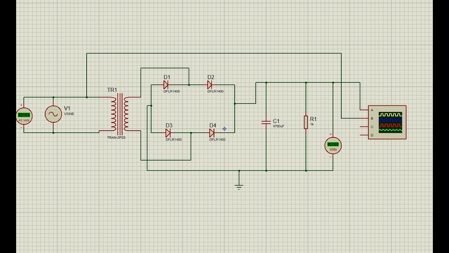Click oscilloscope channel B pin

364,118
